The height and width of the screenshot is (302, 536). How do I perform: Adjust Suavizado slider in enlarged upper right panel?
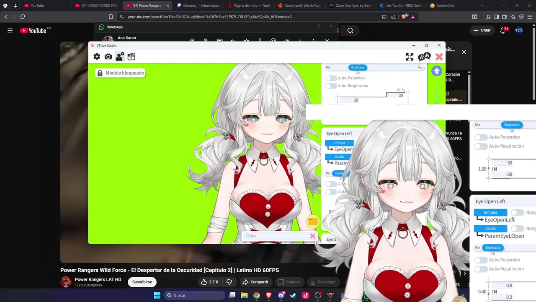[x=512, y=125]
